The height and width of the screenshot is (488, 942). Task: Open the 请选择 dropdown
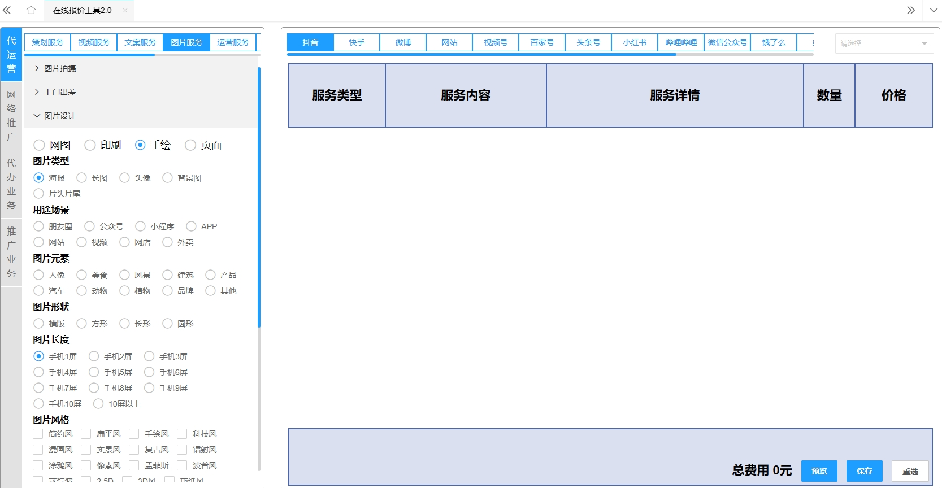[884, 43]
